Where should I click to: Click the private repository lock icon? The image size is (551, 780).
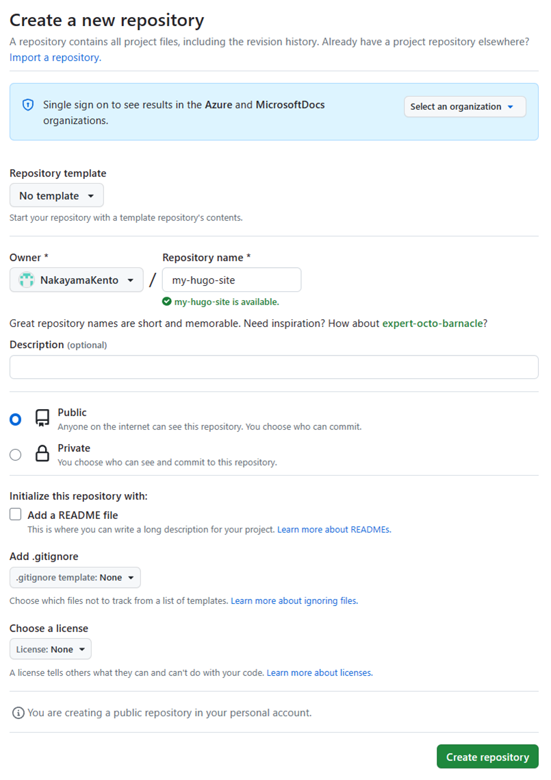(x=42, y=454)
